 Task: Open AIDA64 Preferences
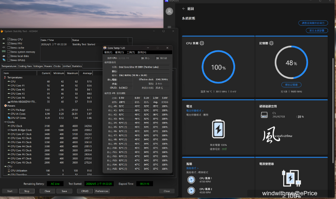(x=102, y=191)
